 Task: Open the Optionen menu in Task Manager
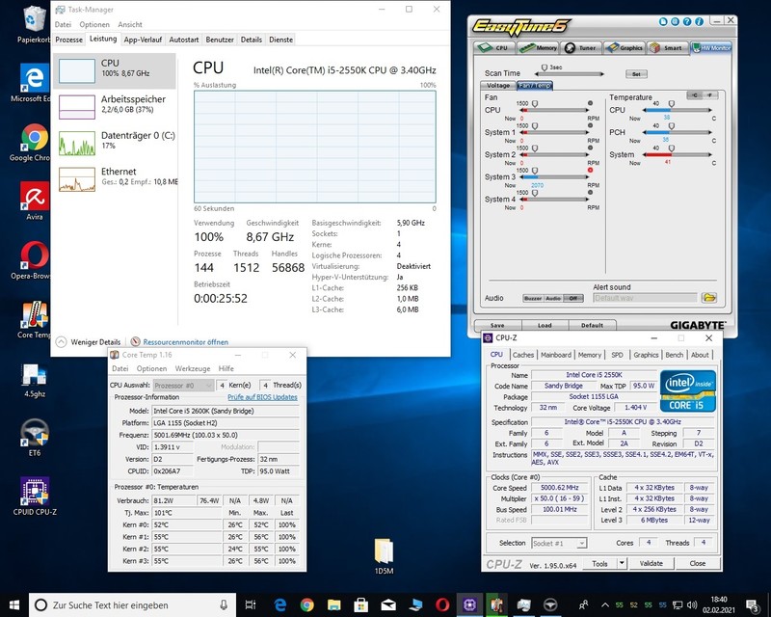(x=94, y=25)
